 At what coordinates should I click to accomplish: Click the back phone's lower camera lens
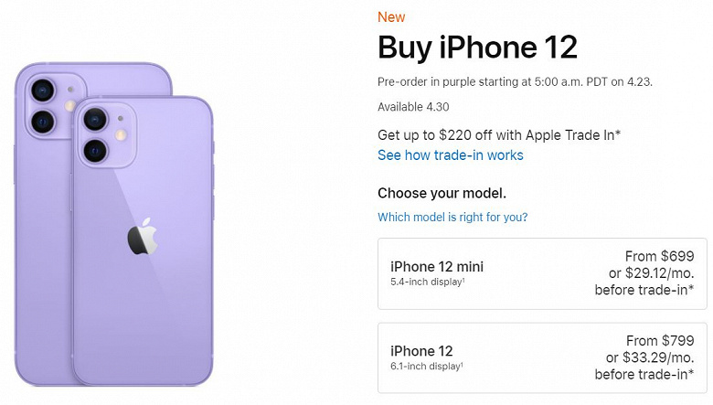pyautogui.click(x=40, y=122)
